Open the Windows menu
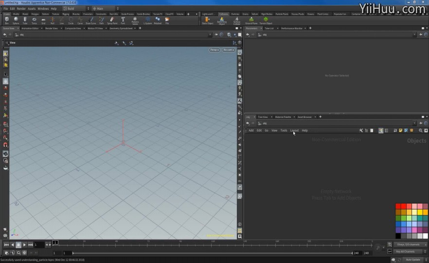The image size is (429, 263). [x=43, y=8]
